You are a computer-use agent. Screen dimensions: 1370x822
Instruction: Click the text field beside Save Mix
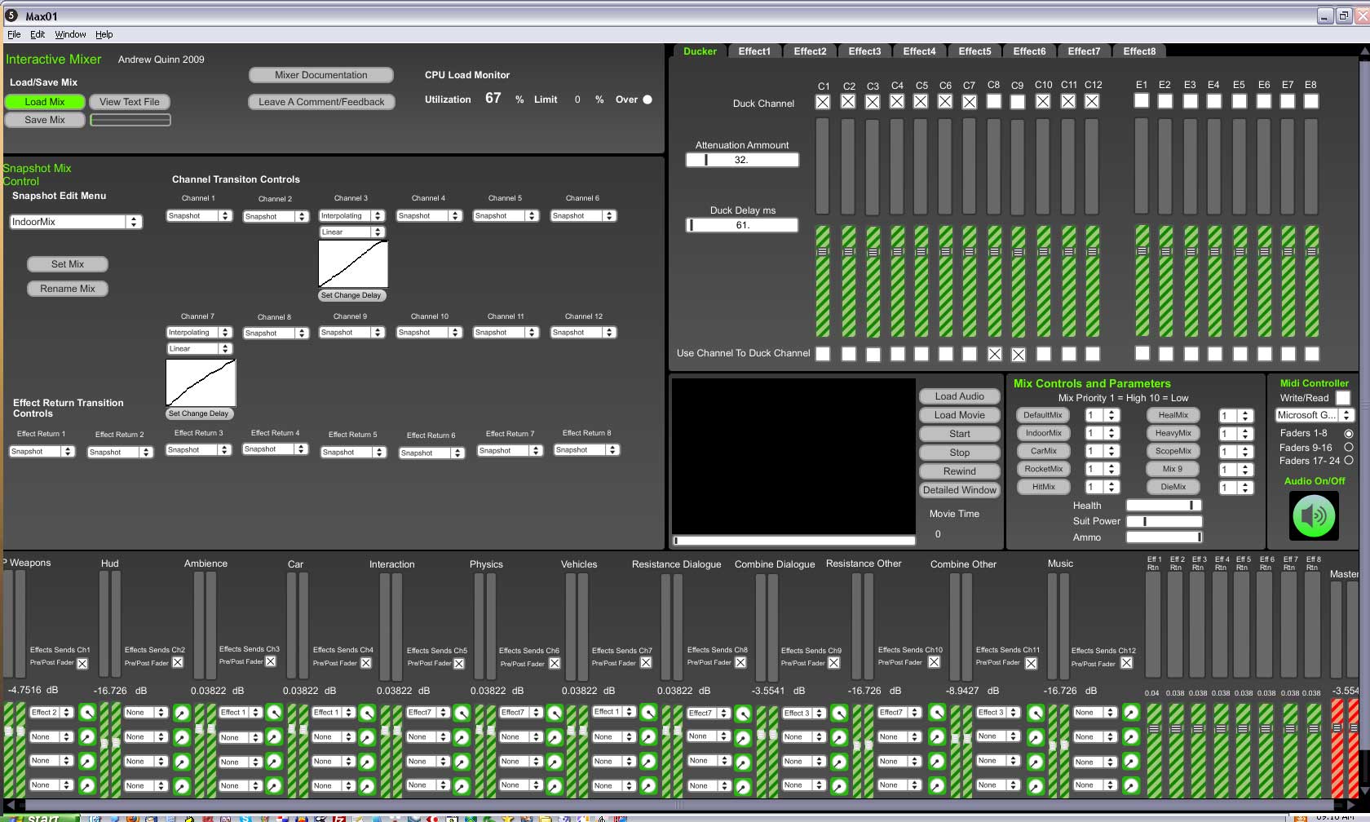(130, 120)
